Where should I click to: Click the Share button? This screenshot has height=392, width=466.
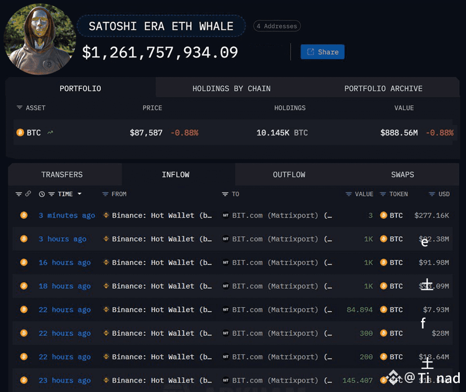(x=322, y=52)
